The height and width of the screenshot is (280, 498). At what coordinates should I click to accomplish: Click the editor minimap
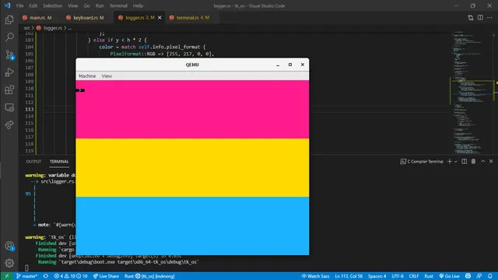point(472,93)
